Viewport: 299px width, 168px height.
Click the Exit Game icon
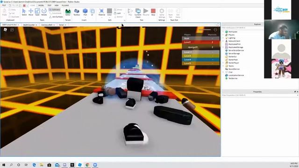click(178, 13)
